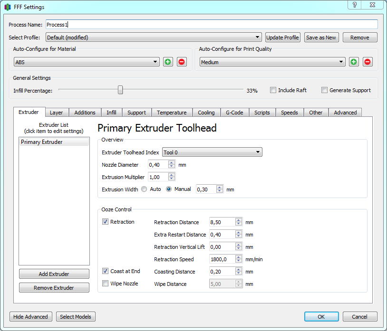Uncheck the Coast at End checkbox
This screenshot has height=331, width=387.
105,271
